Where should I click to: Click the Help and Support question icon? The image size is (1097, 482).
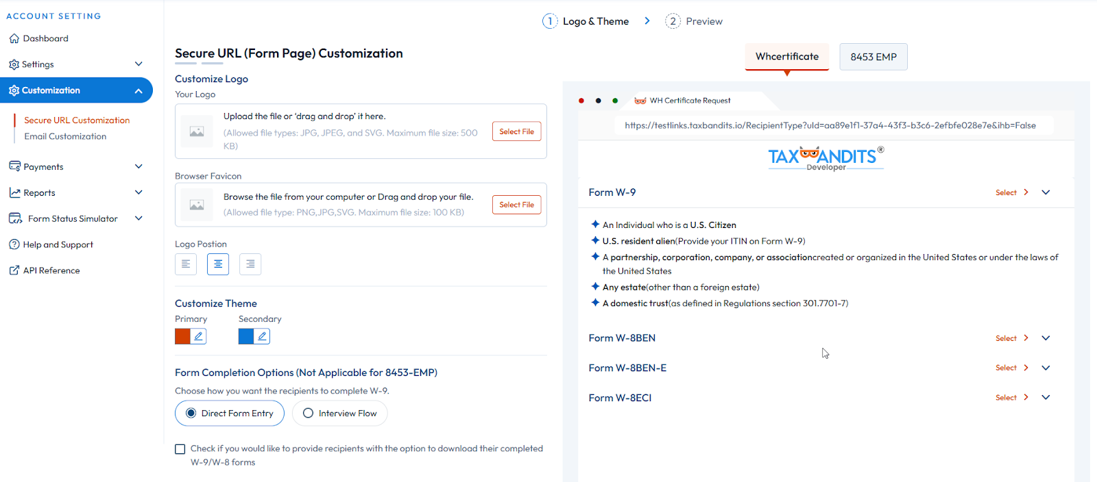[14, 244]
